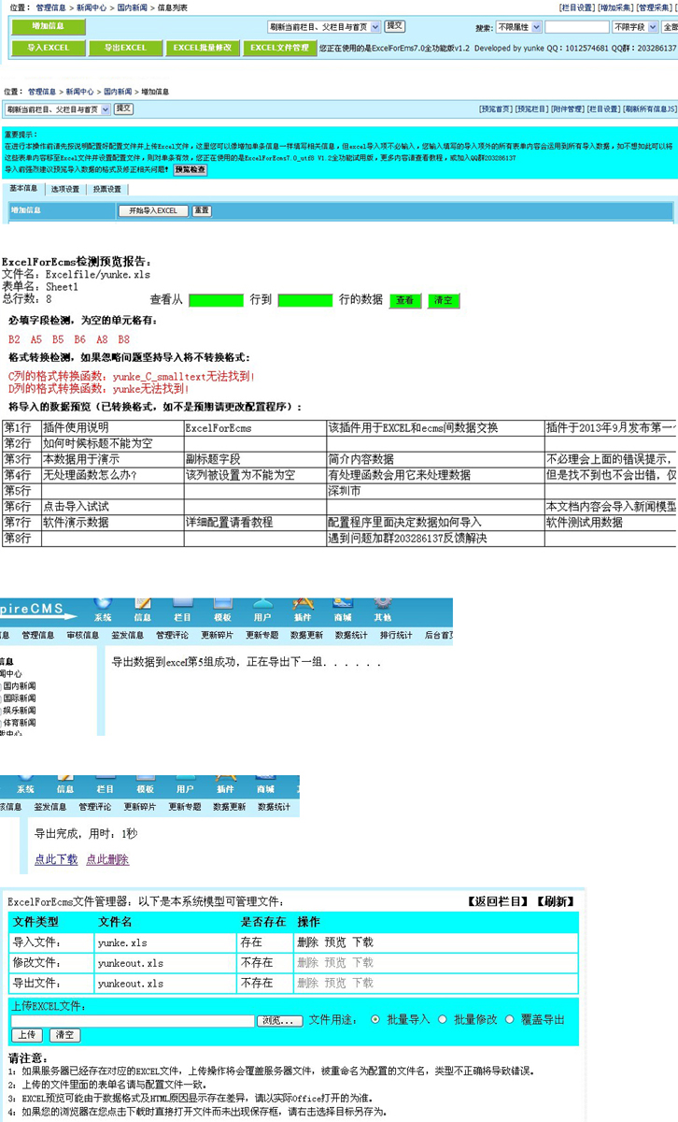Viewport: 678px width, 1122px height.
Task: Click 【返回栏目】 link in file manager
Action: click(x=499, y=902)
